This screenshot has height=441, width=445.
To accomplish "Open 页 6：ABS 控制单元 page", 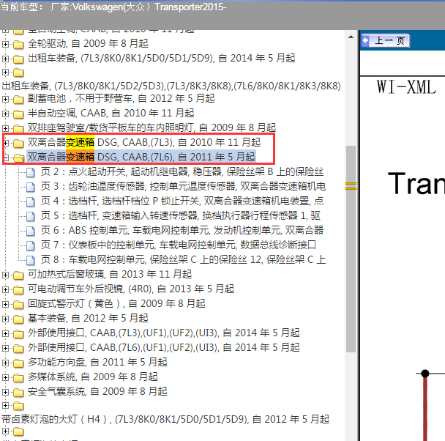I will (x=182, y=230).
